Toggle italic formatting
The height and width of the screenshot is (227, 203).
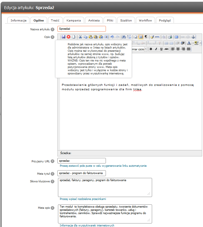pyautogui.click(x=156, y=49)
